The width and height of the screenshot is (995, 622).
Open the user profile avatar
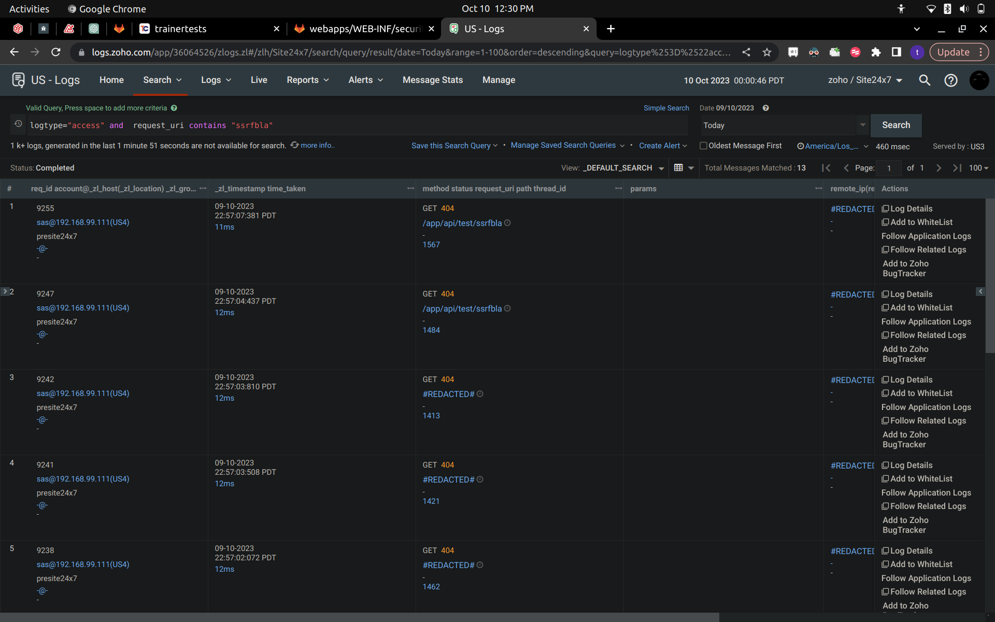tap(979, 80)
